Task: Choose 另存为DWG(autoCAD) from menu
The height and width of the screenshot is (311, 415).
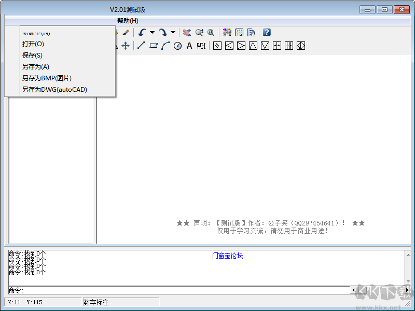Action: pos(54,89)
